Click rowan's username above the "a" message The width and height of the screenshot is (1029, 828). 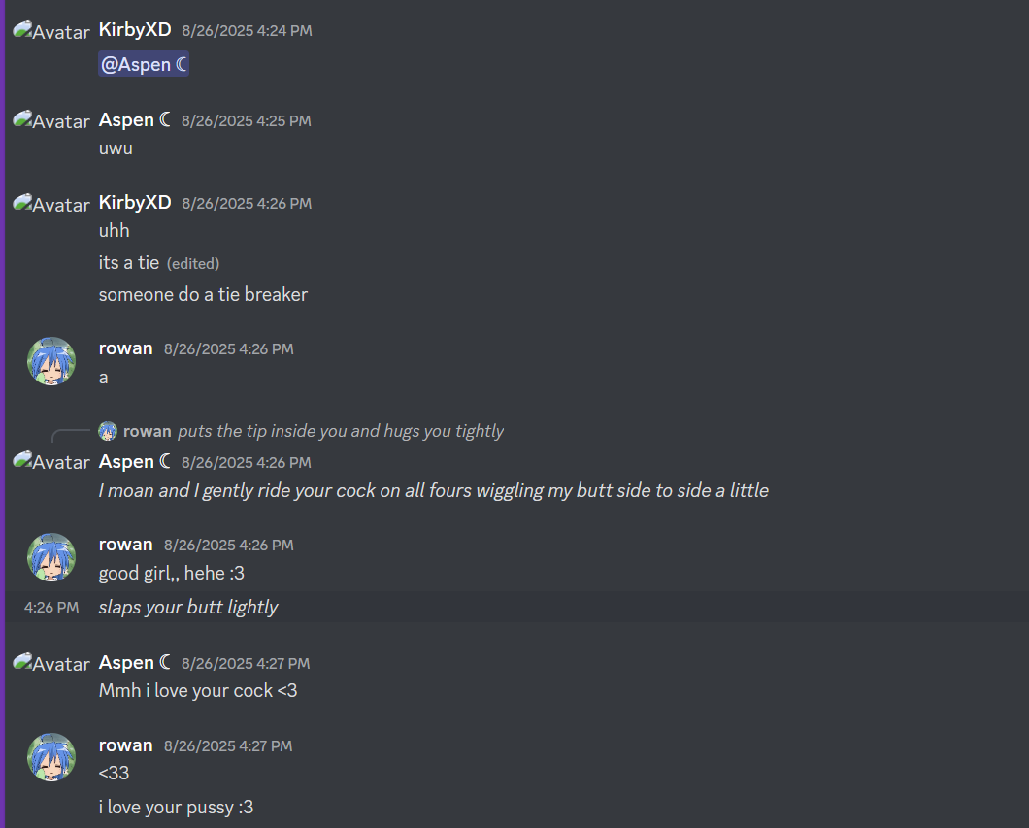(x=126, y=348)
